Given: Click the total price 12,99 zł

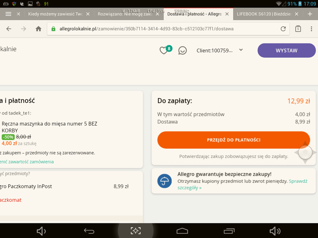Looking at the screenshot, I should click(x=299, y=101).
